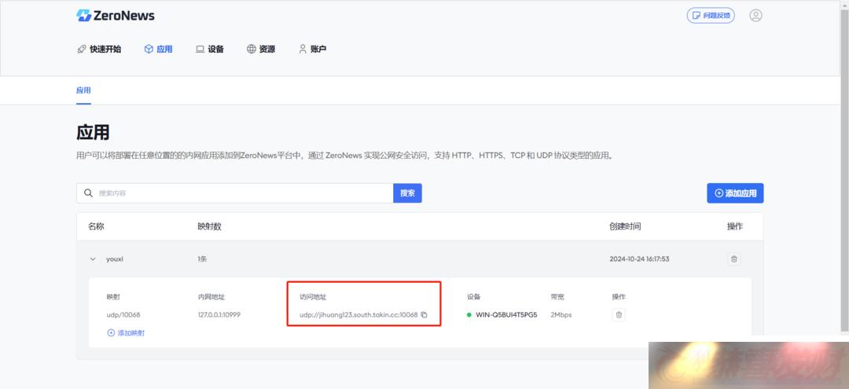Click the 添加应用 button
This screenshot has height=389, width=849.
point(735,193)
